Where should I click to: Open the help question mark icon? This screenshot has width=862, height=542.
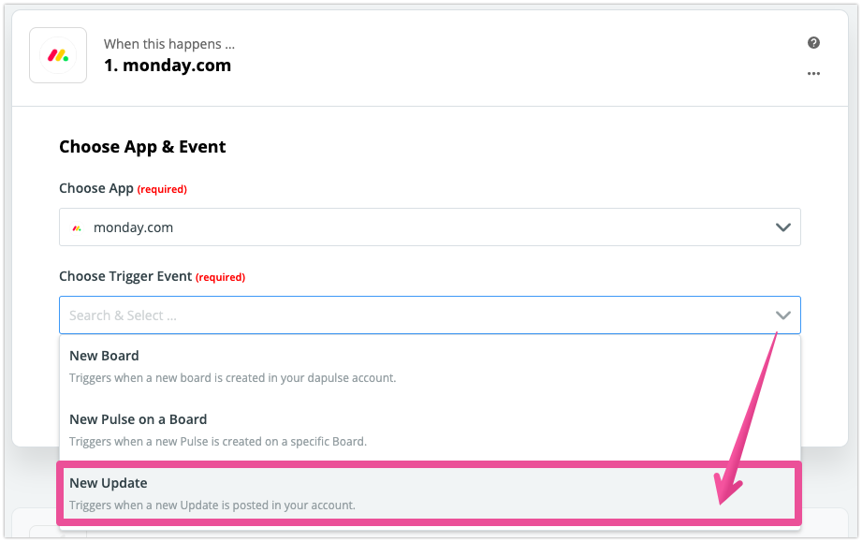point(813,43)
